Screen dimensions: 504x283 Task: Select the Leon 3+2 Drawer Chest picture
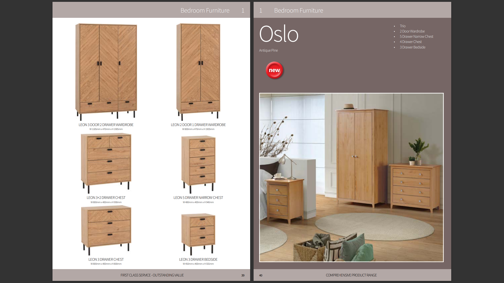pyautogui.click(x=106, y=162)
